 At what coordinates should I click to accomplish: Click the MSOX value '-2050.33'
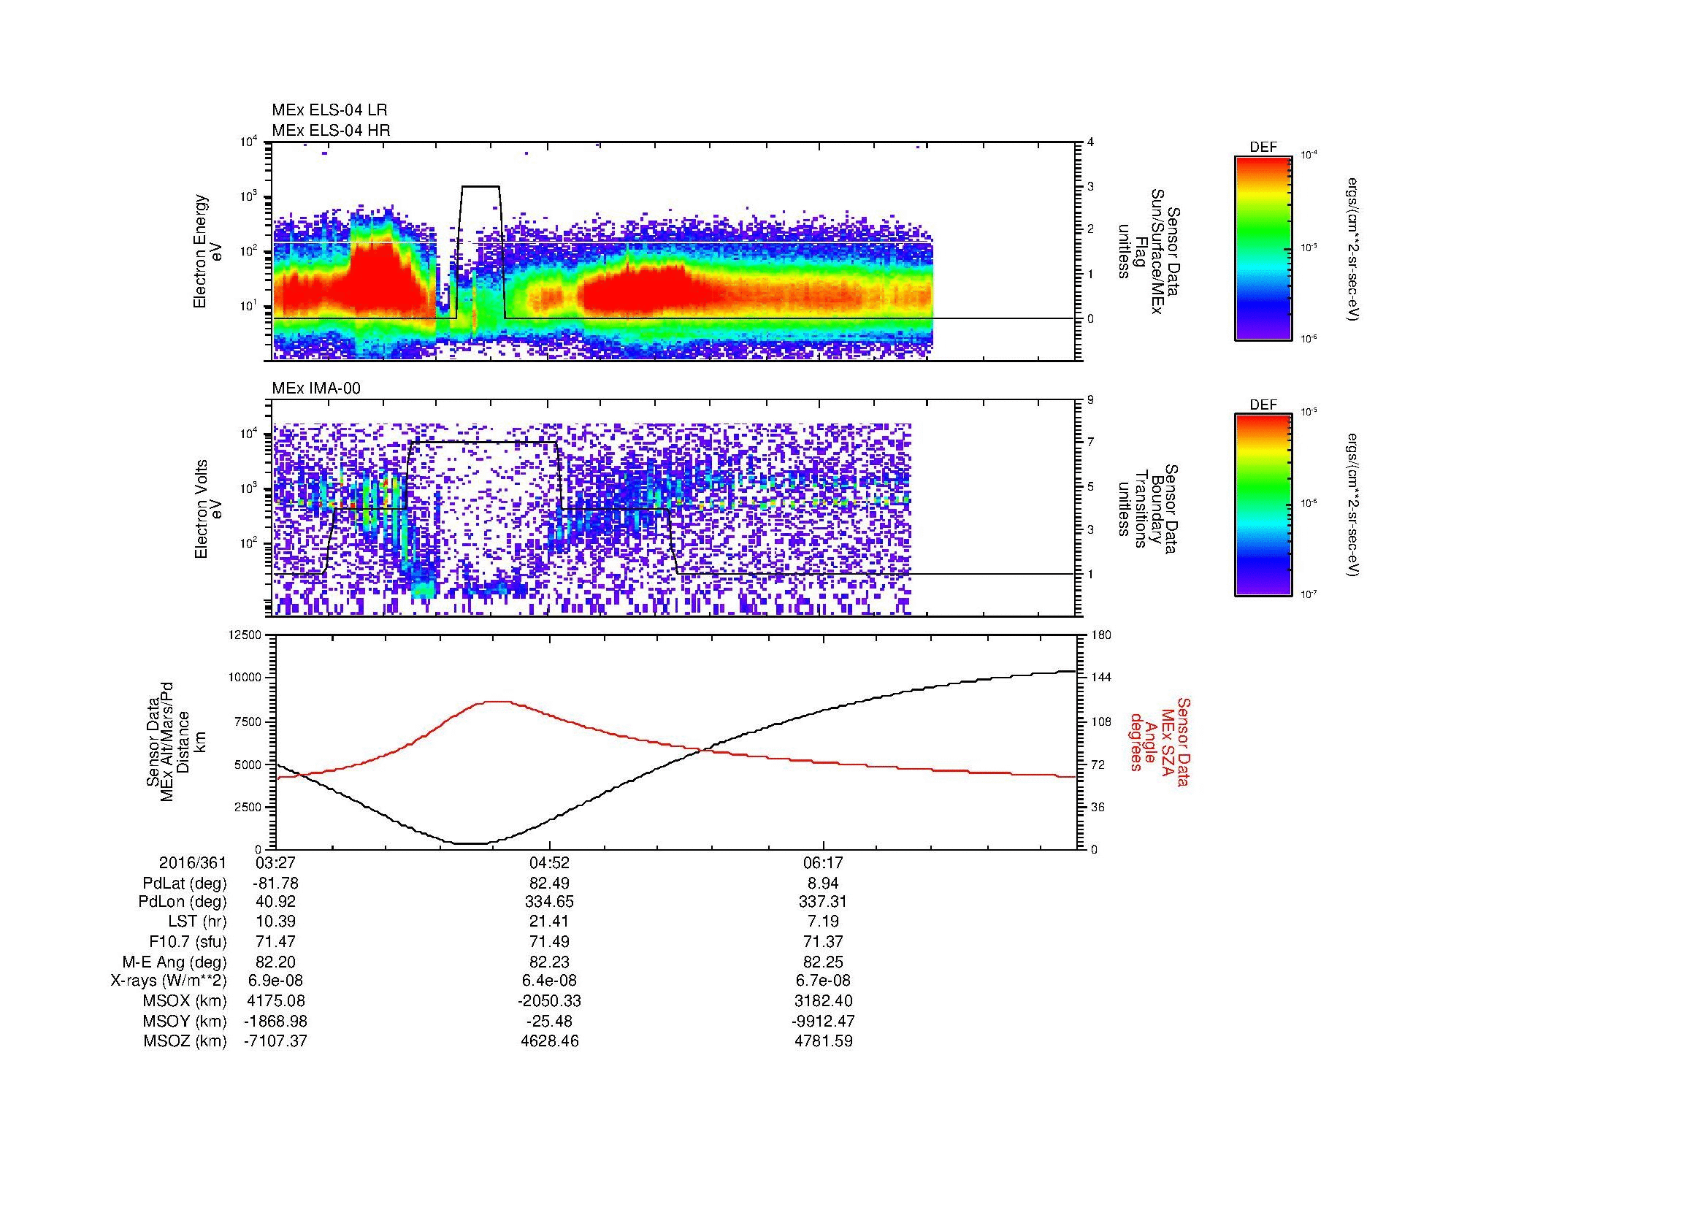point(550,1002)
